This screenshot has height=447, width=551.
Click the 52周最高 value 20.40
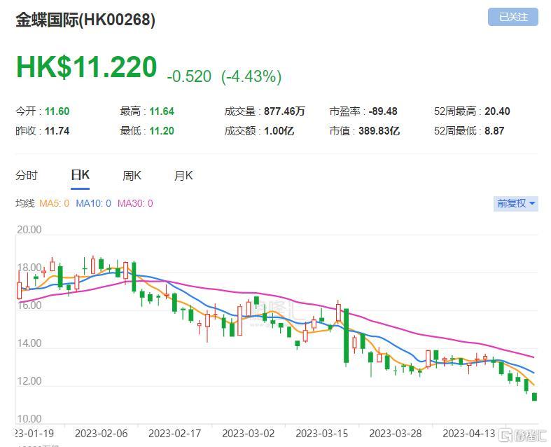click(x=497, y=111)
